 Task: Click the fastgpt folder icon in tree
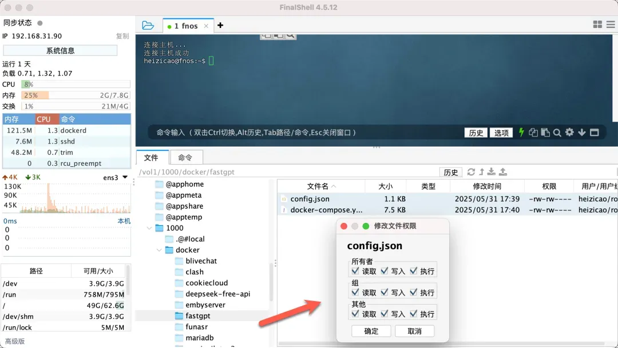[179, 316]
